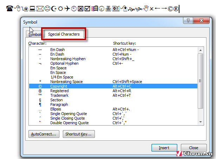216x159 pixels.
Task: Click the Alt+Ctrl+R shortcut text
Action: click(x=122, y=91)
